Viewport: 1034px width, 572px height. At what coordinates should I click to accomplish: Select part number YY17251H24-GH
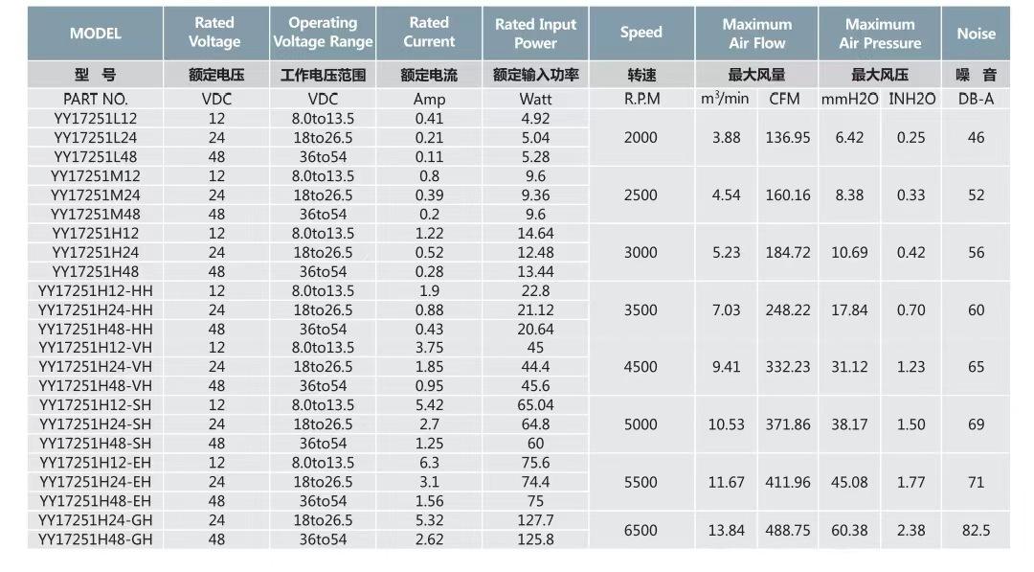(96, 520)
